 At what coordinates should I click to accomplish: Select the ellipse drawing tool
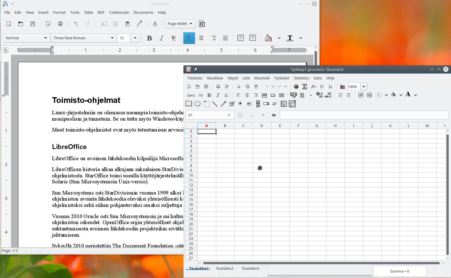pyautogui.click(x=197, y=104)
